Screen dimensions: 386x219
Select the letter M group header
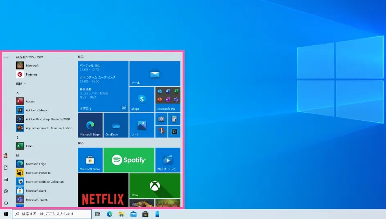coord(18,155)
